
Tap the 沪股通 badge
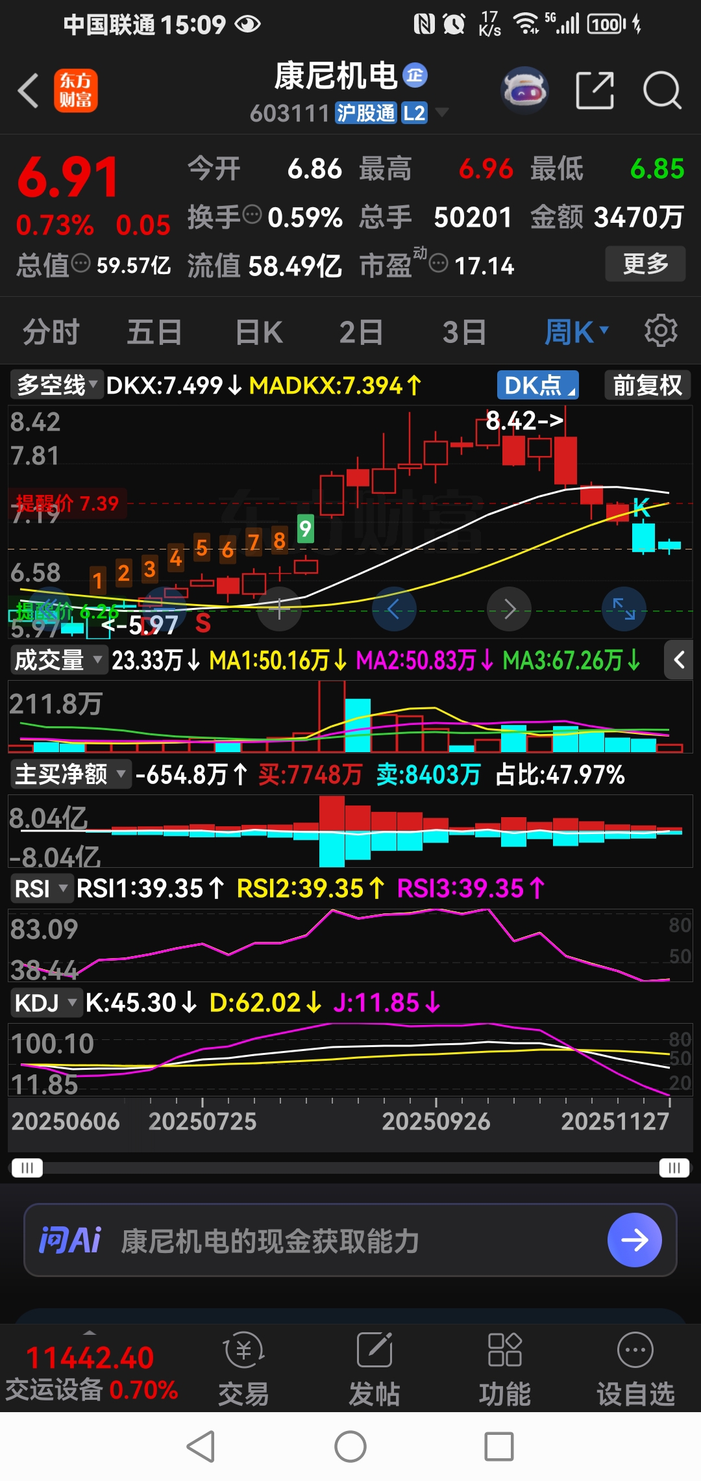[365, 113]
